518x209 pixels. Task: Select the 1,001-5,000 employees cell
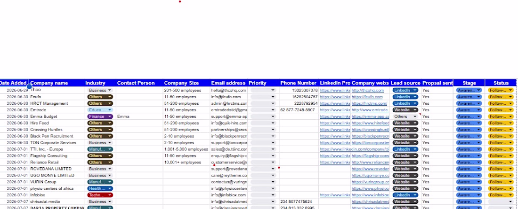point(186,149)
